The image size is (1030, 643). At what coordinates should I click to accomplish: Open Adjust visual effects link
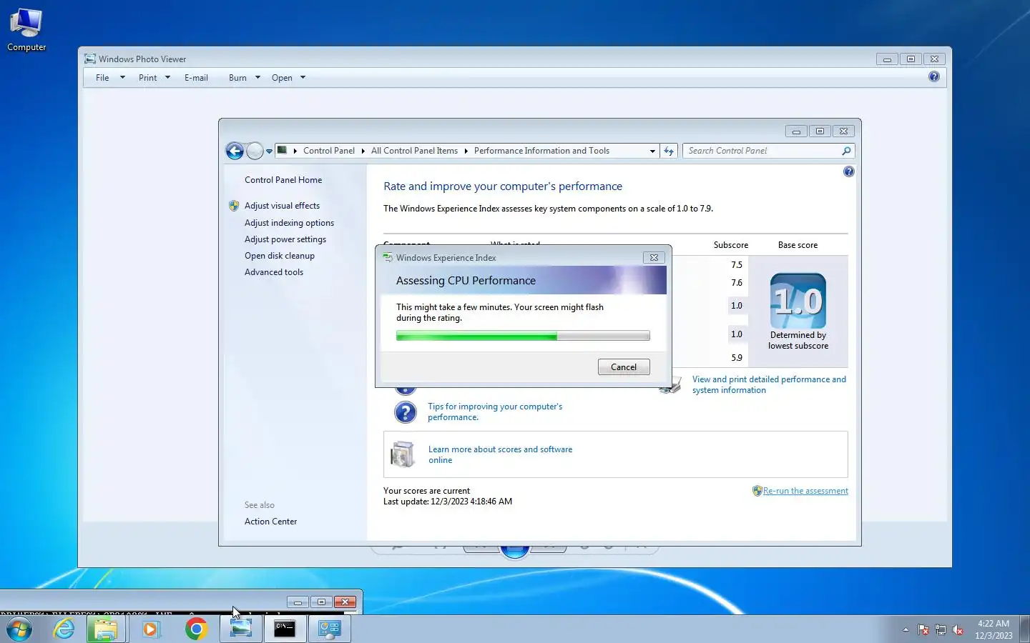(x=282, y=206)
